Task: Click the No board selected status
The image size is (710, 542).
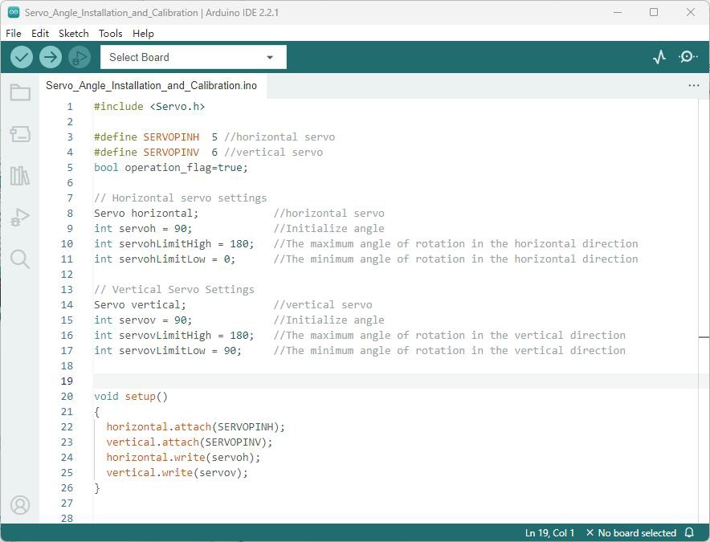Action: tap(631, 533)
